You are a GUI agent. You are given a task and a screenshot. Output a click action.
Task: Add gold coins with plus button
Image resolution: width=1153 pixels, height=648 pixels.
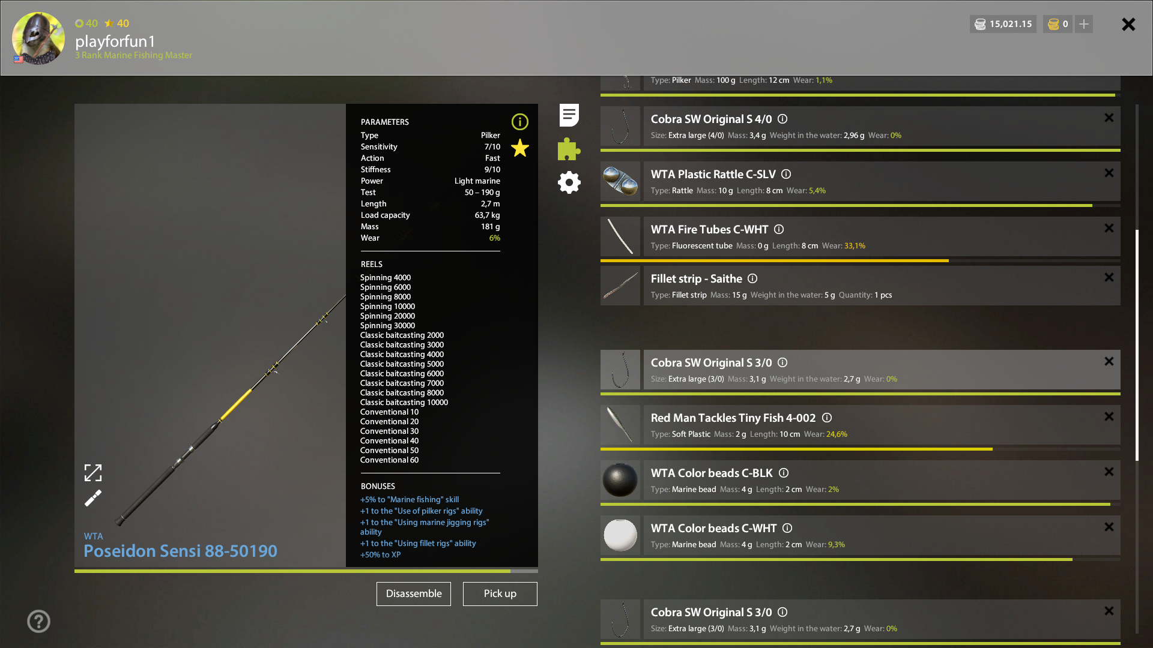pos(1084,24)
